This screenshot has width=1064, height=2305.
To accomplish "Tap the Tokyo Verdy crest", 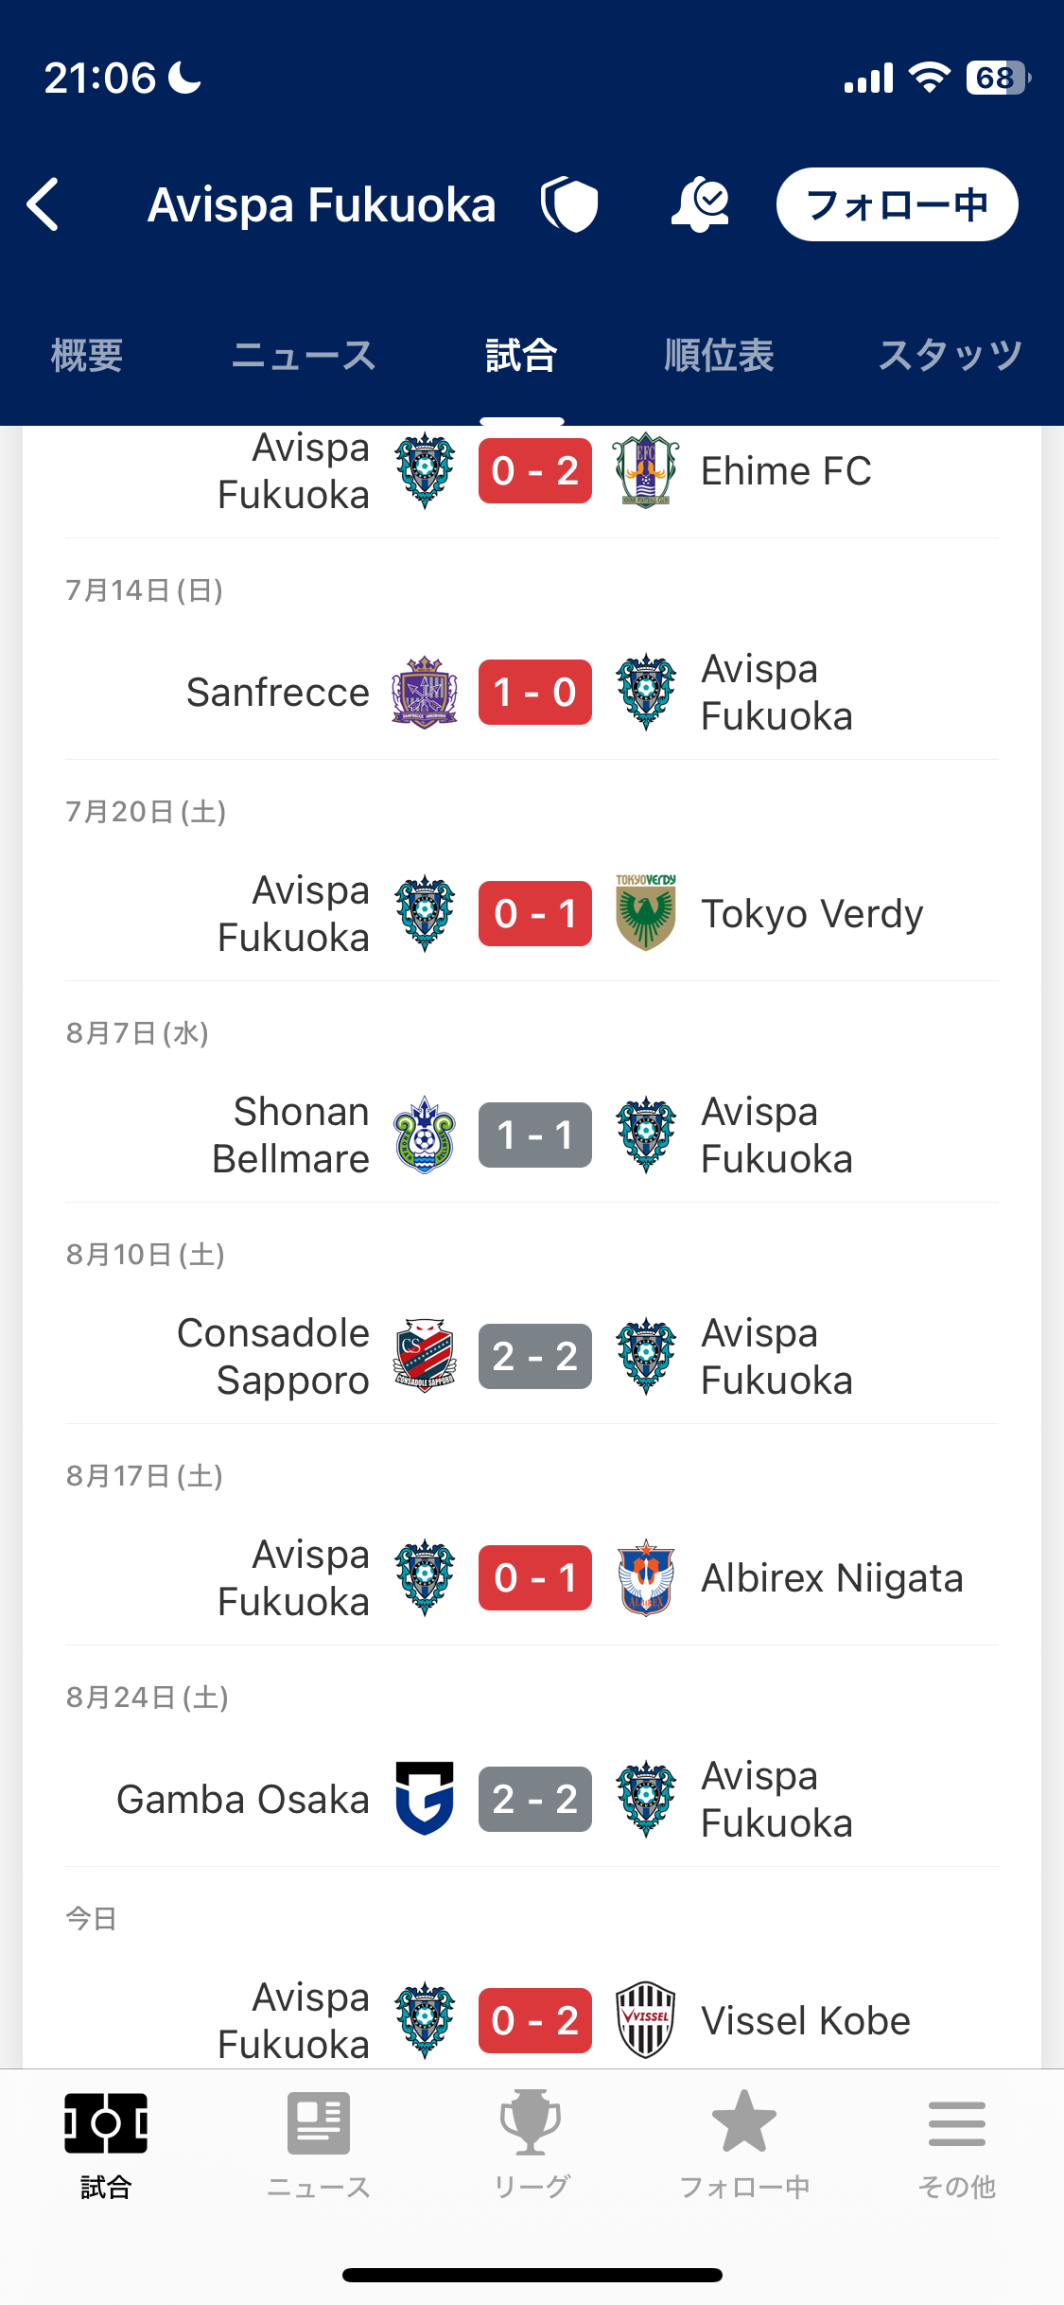I will click(646, 913).
